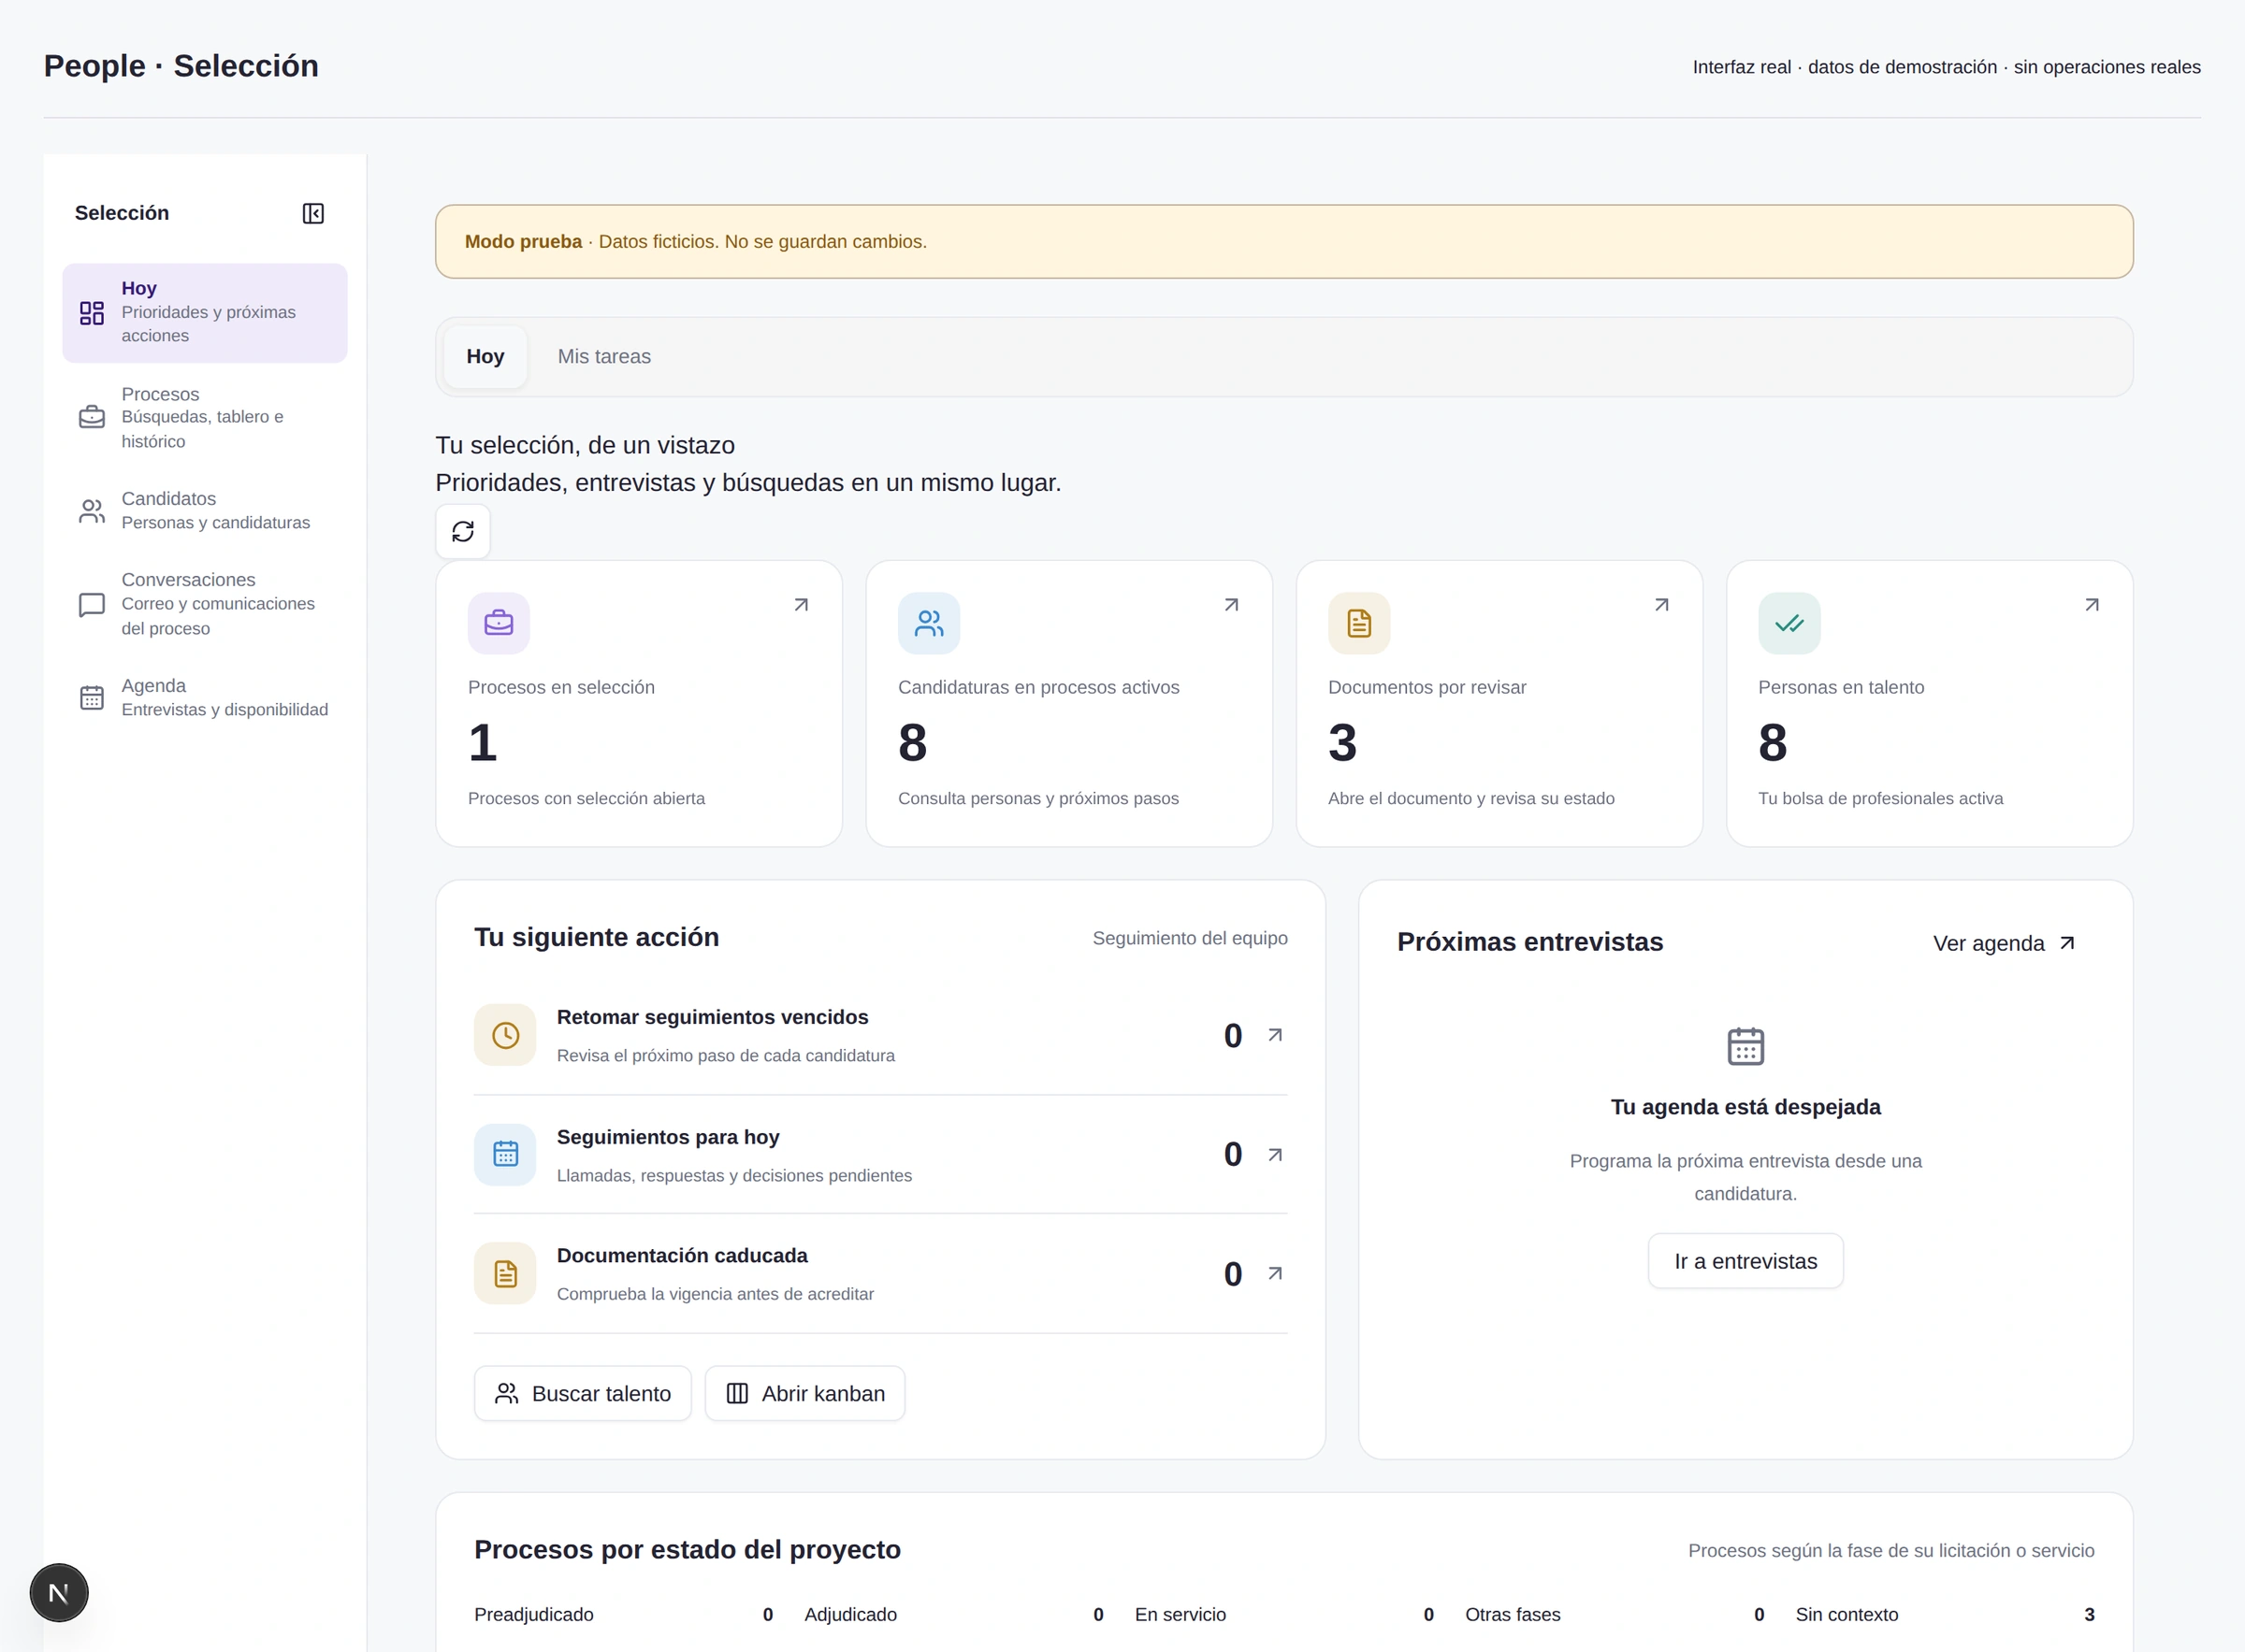Click double-check icon in Personas en talento card
The height and width of the screenshot is (1652, 2245).
1789,623
